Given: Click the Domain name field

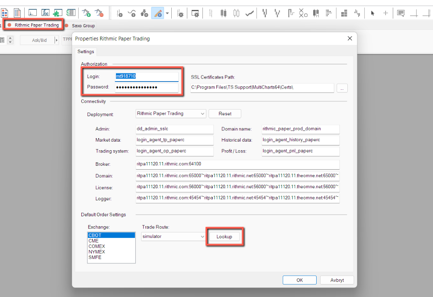Looking at the screenshot, I should click(x=301, y=129).
